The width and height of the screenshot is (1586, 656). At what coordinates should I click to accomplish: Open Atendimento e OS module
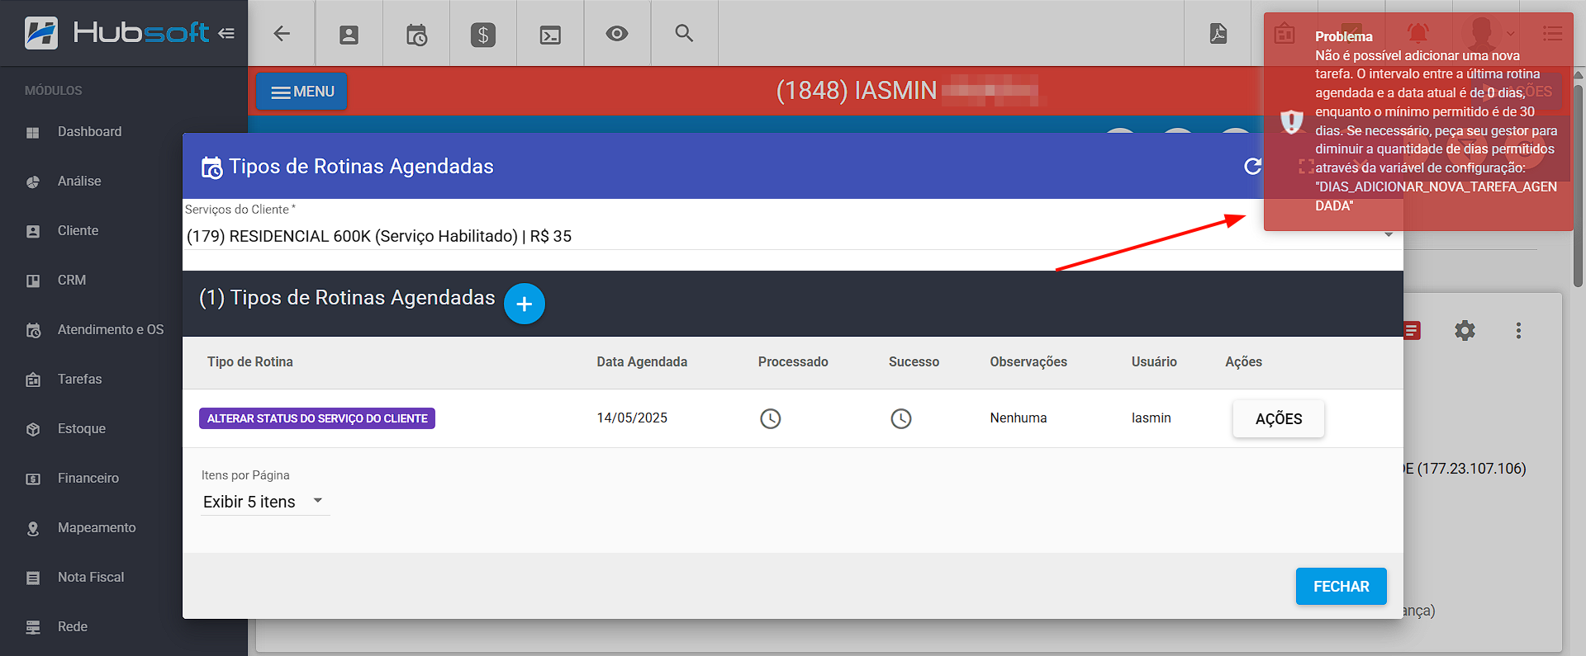[x=111, y=329]
